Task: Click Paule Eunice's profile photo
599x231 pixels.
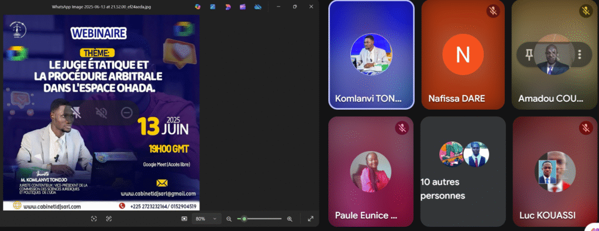Action: tap(370, 171)
